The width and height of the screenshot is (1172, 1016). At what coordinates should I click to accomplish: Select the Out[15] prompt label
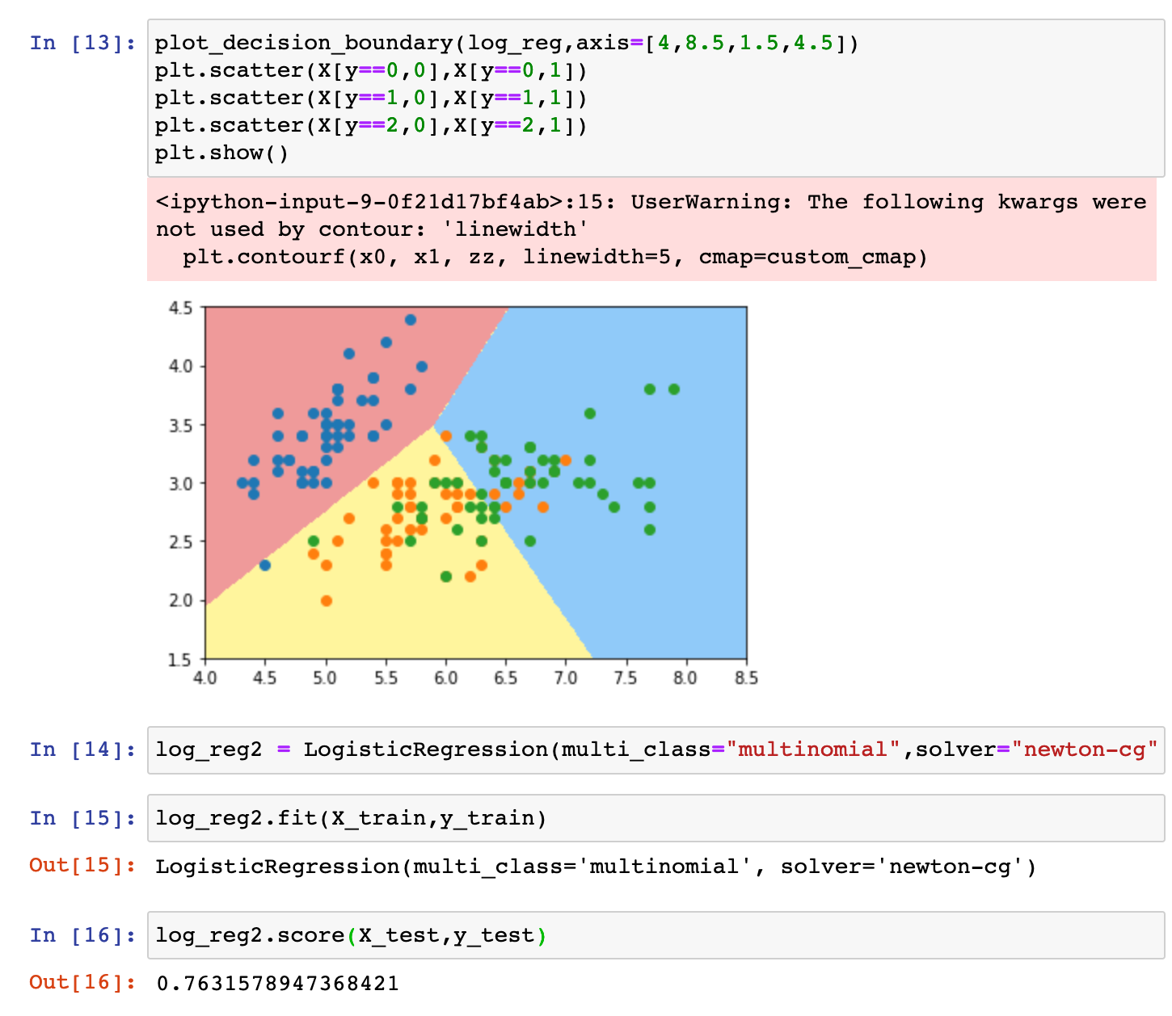pyautogui.click(x=82, y=866)
